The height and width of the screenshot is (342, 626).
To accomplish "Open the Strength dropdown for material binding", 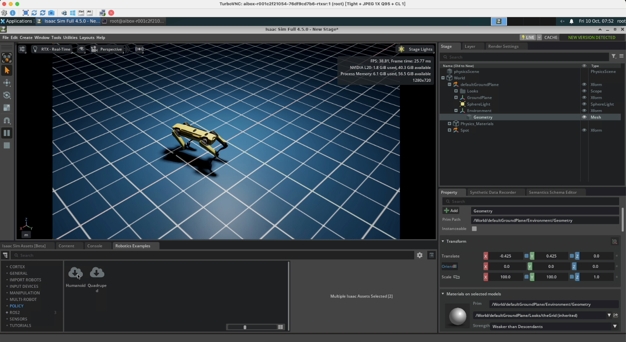I will tap(614, 326).
